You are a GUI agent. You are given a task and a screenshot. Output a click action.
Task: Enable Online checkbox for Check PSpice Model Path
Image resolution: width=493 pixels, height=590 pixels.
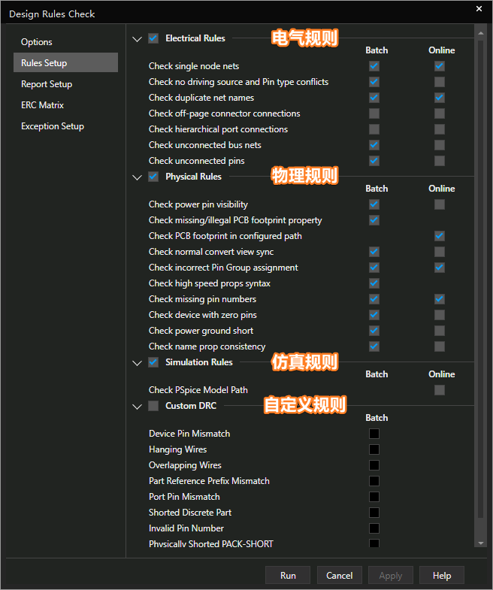coord(440,390)
